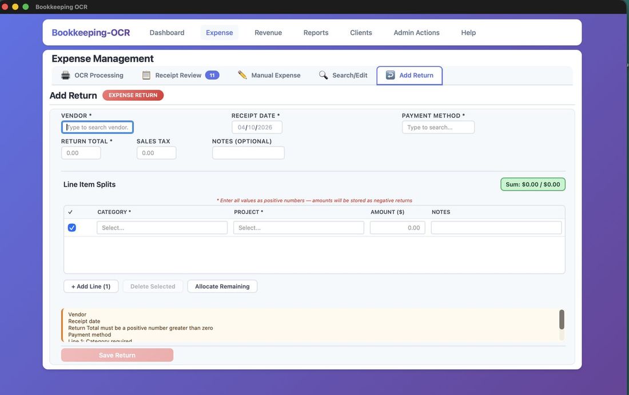This screenshot has width=629, height=395.
Task: Click the Add Return arrow icon
Action: (389, 74)
